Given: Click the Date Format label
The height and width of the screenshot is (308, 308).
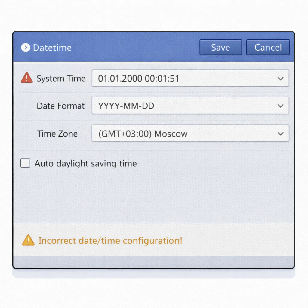Looking at the screenshot, I should click(x=60, y=106).
